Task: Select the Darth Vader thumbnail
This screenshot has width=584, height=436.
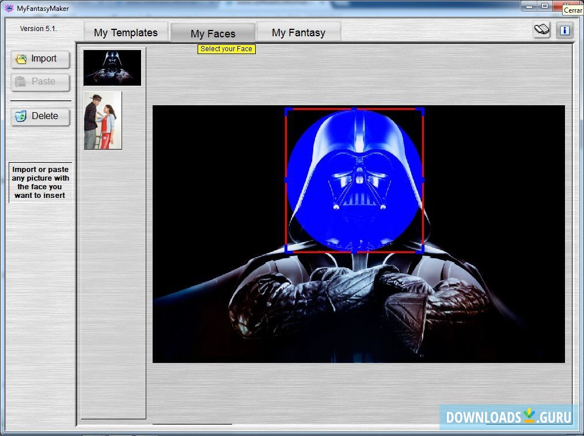Action: [x=112, y=68]
